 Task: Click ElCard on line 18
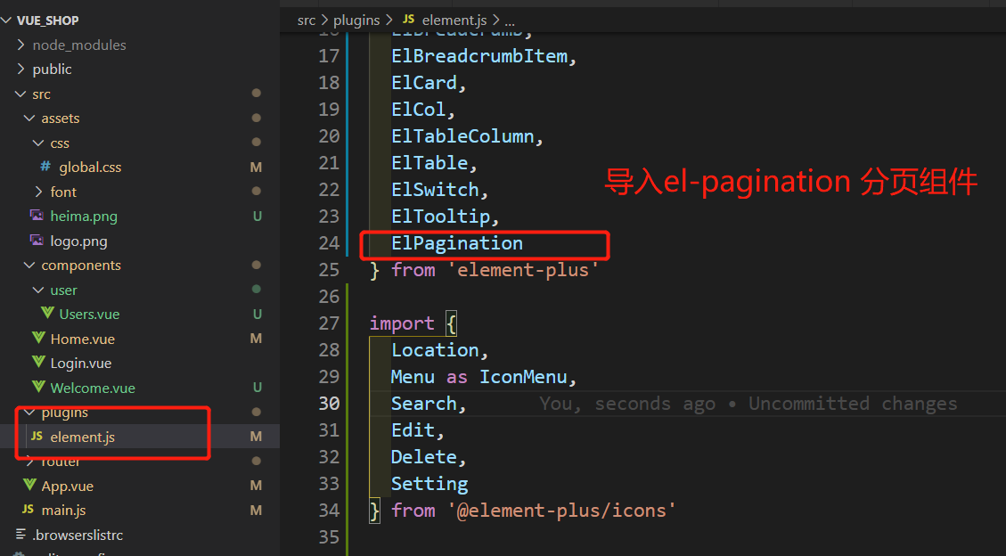[x=424, y=83]
